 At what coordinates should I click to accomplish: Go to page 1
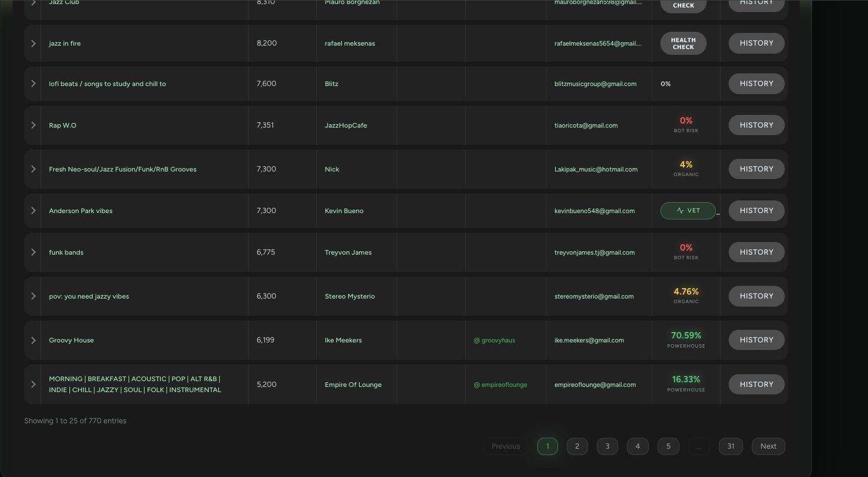(x=548, y=446)
